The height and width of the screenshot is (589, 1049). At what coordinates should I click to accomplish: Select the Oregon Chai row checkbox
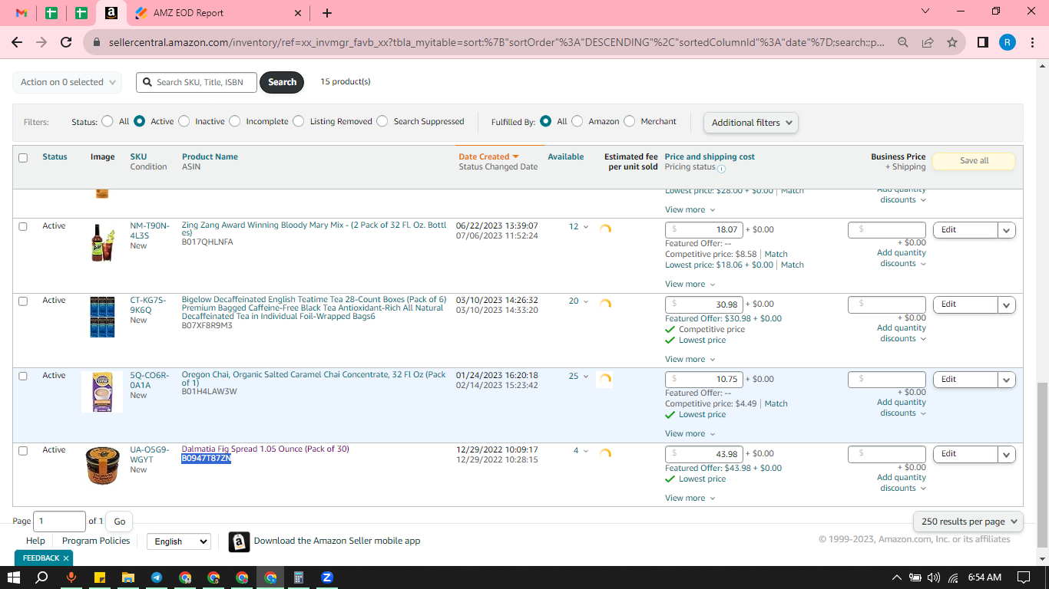pyautogui.click(x=23, y=376)
